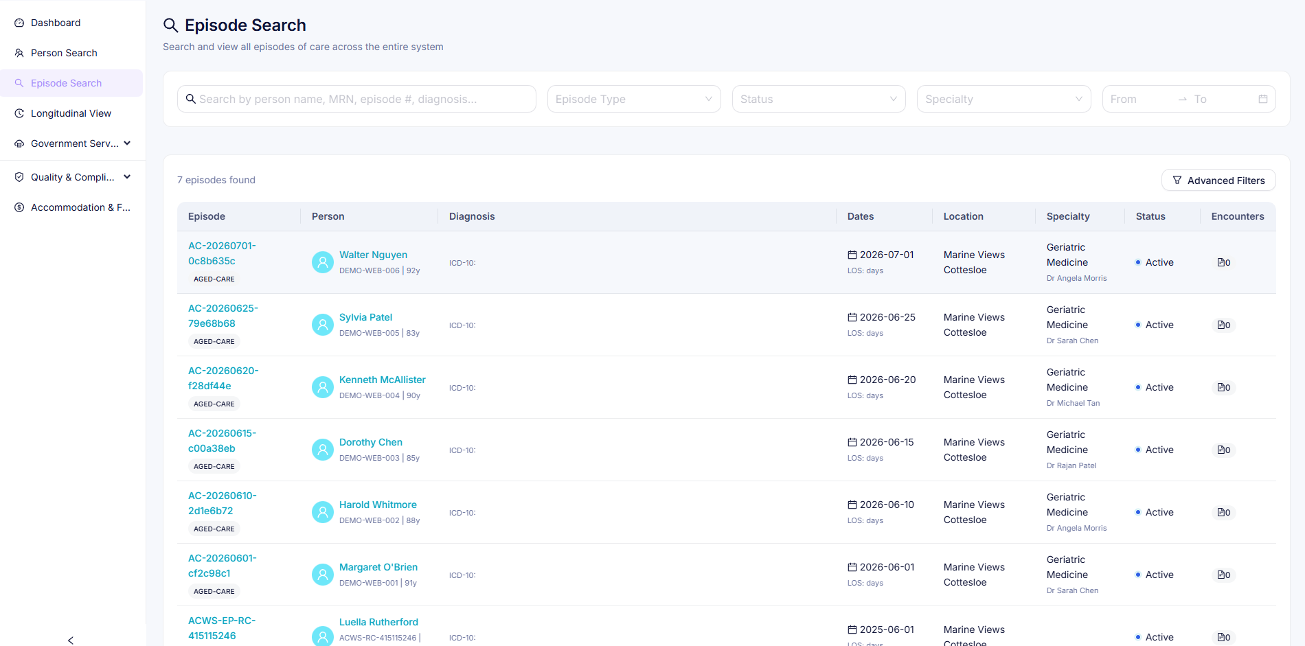Click the Person Search user icon
This screenshot has width=1305, height=646.
(x=19, y=53)
